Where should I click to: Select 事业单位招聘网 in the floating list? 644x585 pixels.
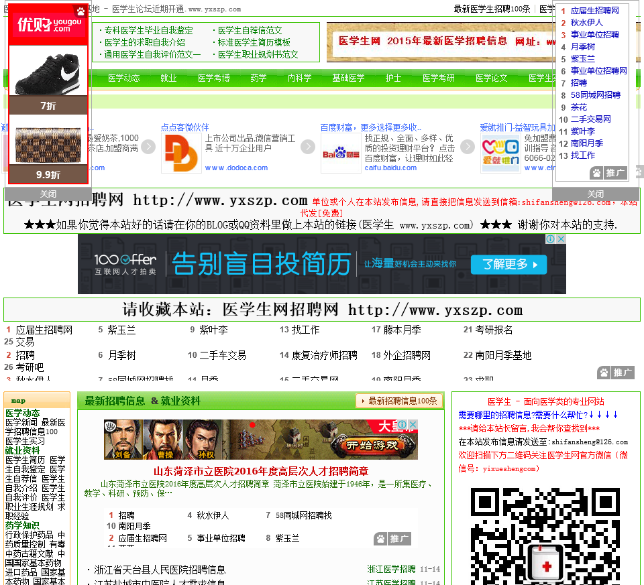click(599, 71)
